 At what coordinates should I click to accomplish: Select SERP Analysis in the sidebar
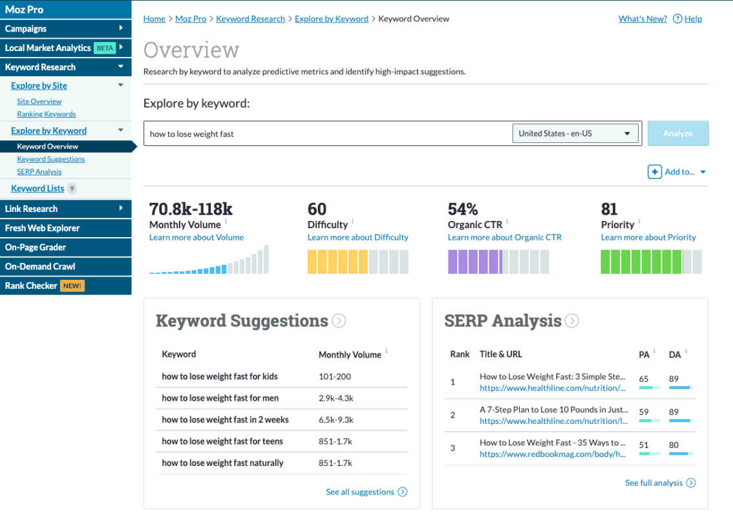[39, 172]
